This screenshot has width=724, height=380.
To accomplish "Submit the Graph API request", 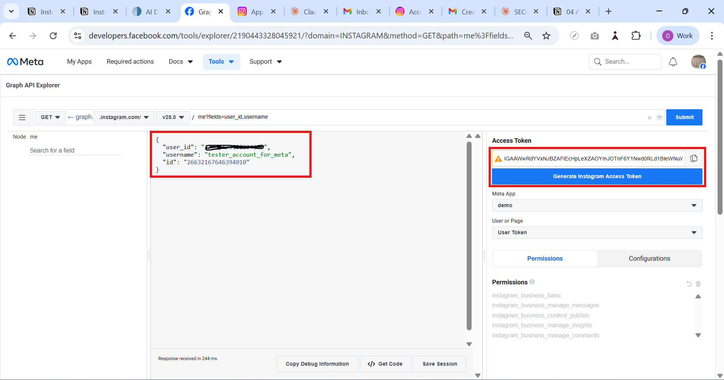I will coord(684,118).
